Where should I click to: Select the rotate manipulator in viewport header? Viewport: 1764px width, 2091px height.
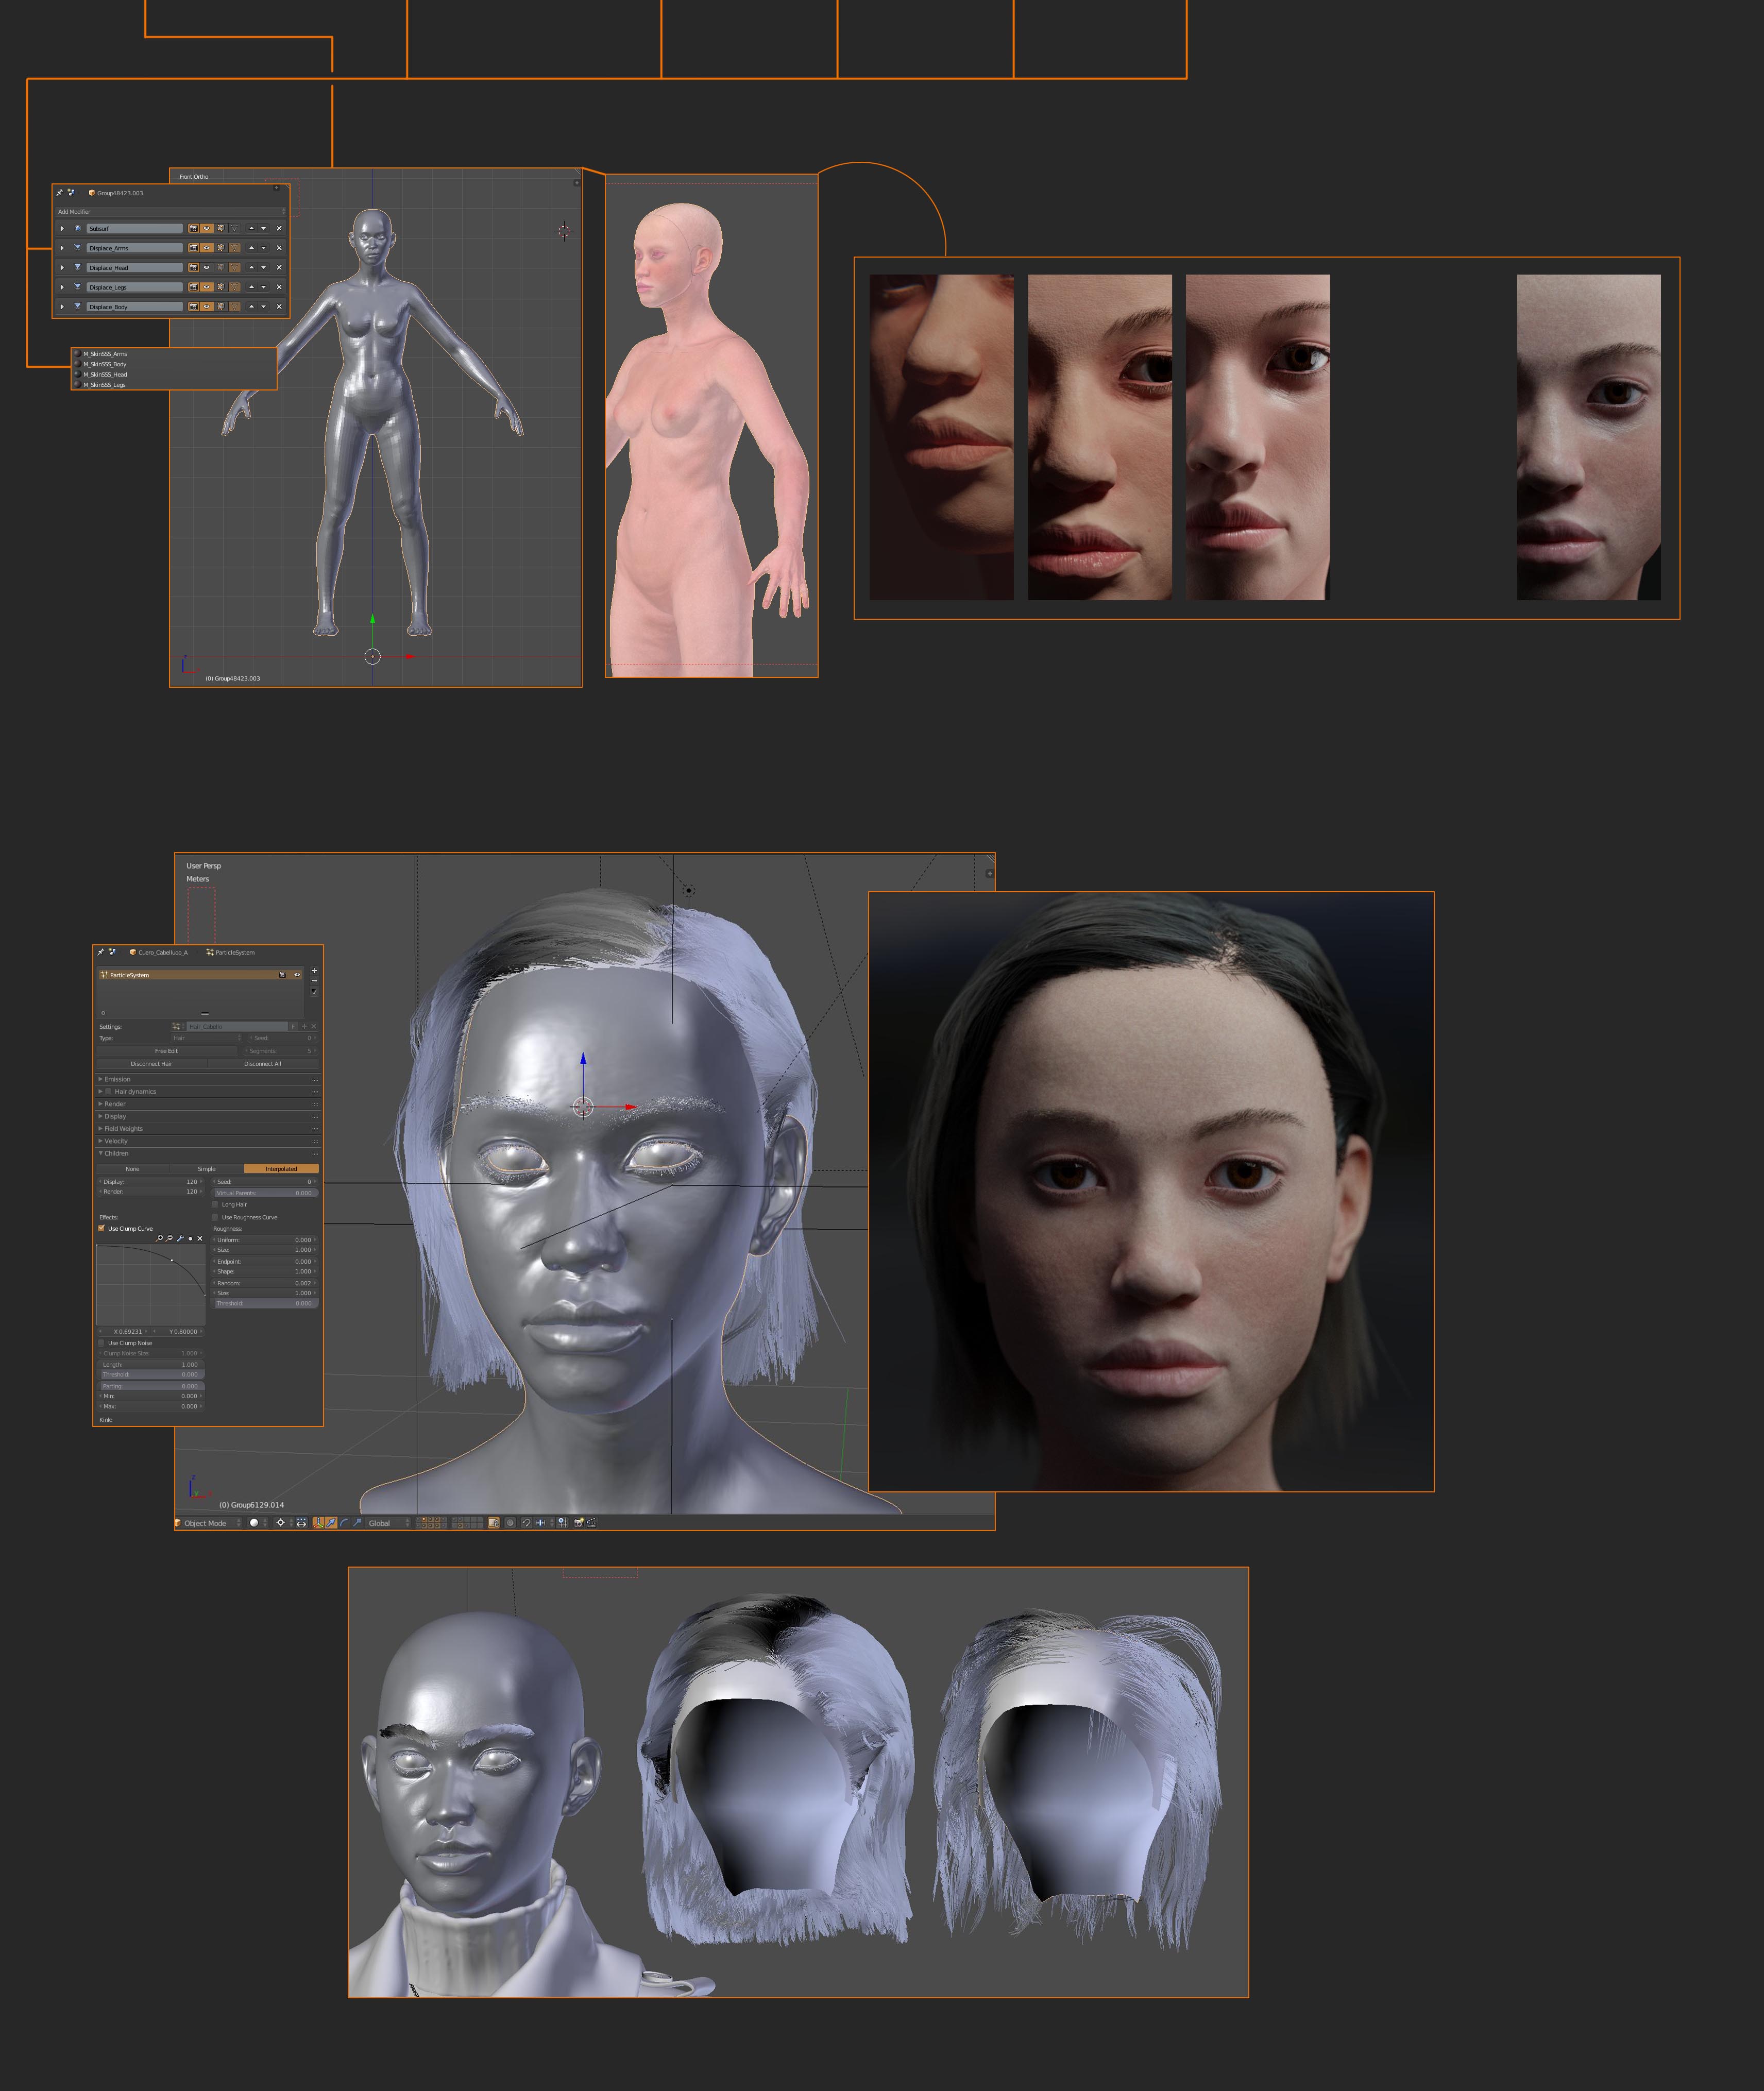coord(344,1523)
